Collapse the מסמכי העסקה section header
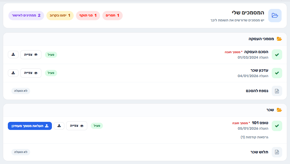290x164 pixels. (x=145, y=39)
